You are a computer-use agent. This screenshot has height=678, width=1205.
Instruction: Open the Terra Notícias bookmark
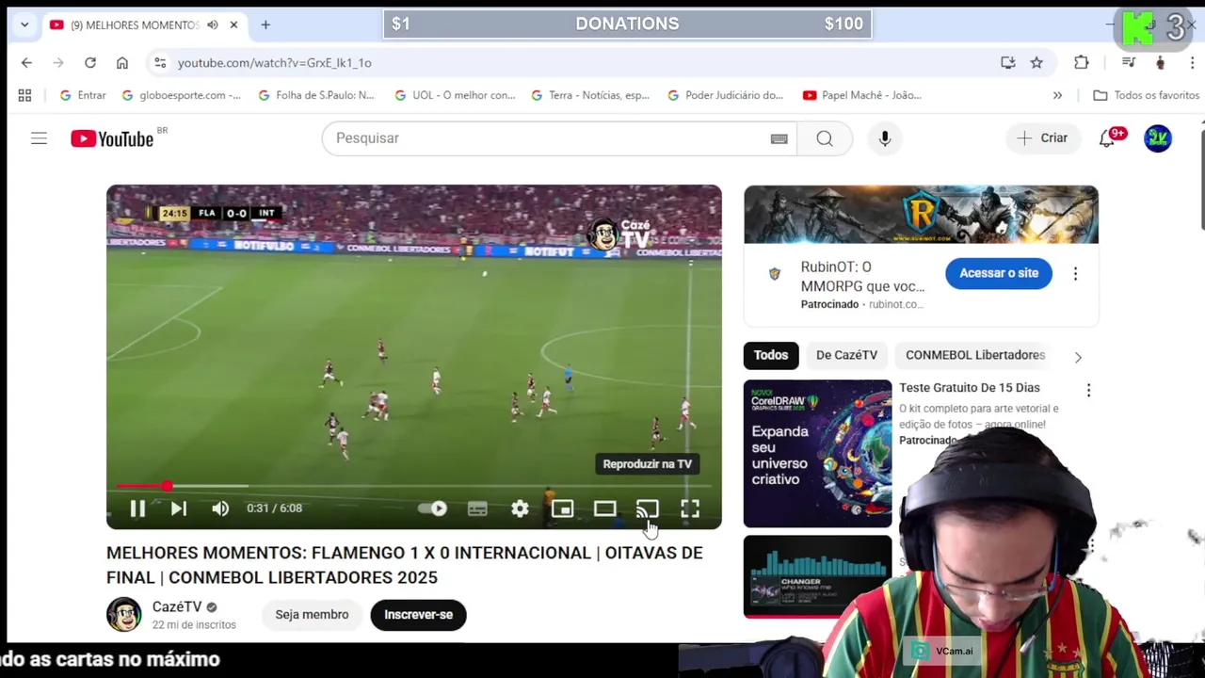589,95
